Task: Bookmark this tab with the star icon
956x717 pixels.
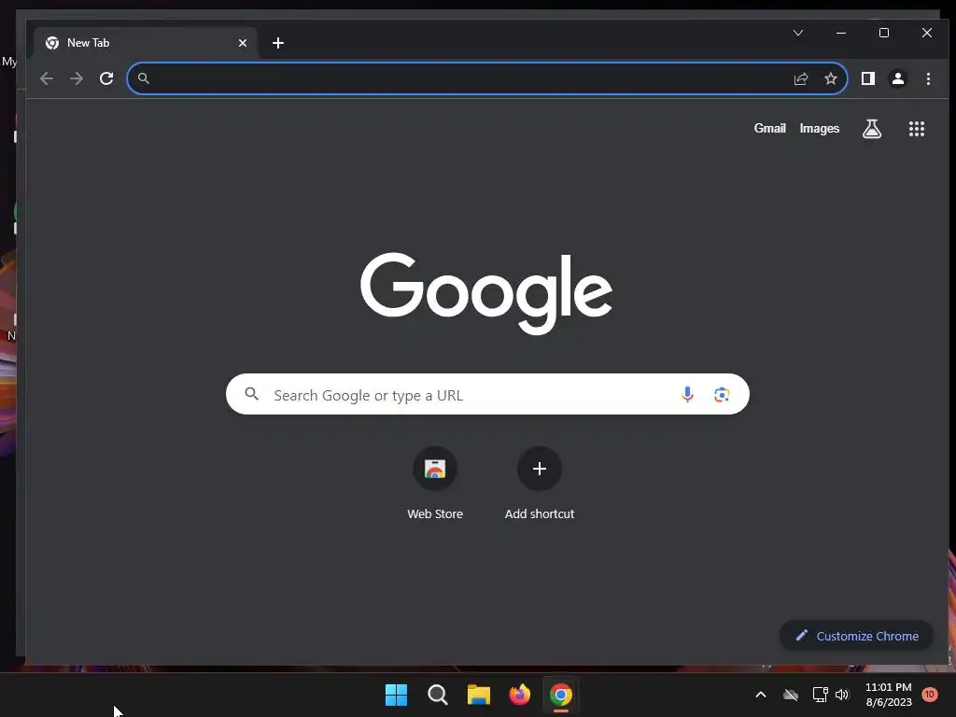Action: point(830,78)
